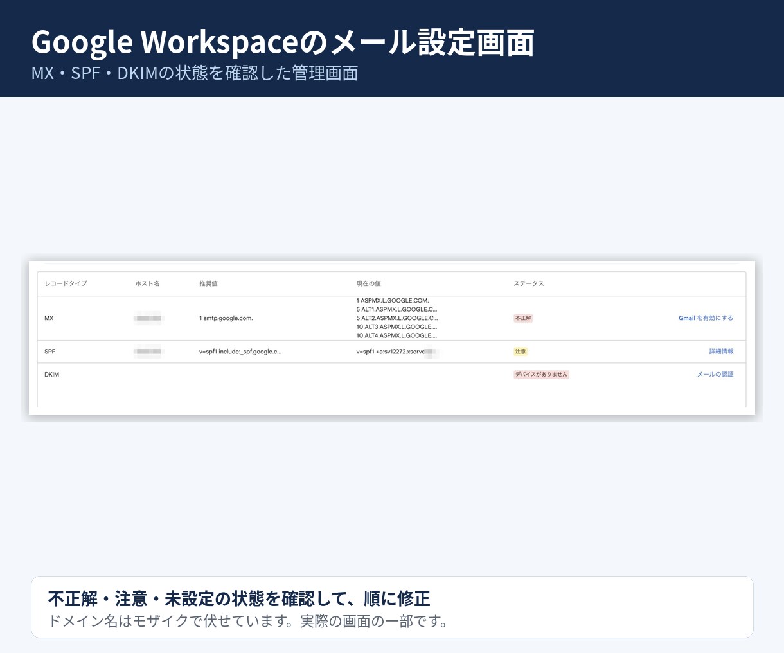Click current value "5 ALT2.ASPMX.L.GOOGLE.C..."

(397, 318)
